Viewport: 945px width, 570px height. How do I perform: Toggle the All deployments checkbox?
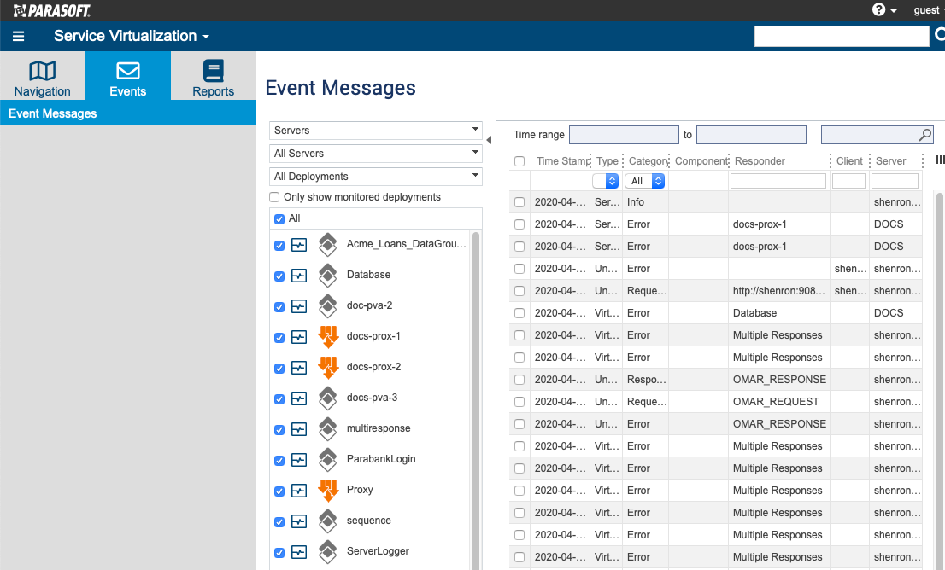(279, 219)
